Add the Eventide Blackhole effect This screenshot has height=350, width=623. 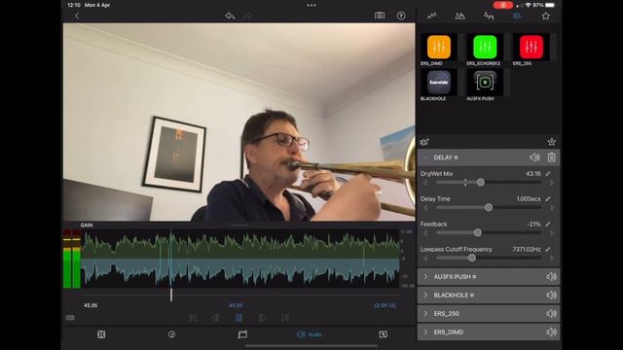(x=439, y=82)
